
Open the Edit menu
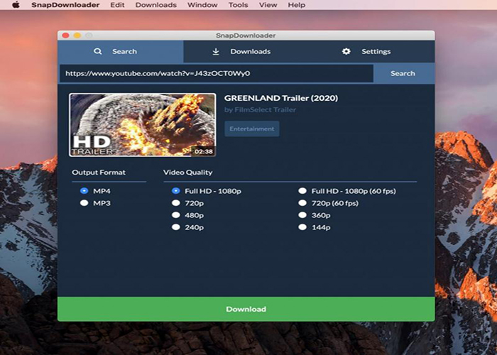coord(117,5)
